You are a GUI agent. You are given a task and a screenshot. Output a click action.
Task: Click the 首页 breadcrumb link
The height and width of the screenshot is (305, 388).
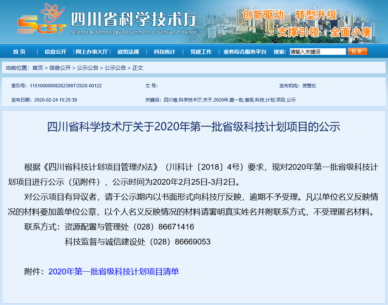click(38, 68)
